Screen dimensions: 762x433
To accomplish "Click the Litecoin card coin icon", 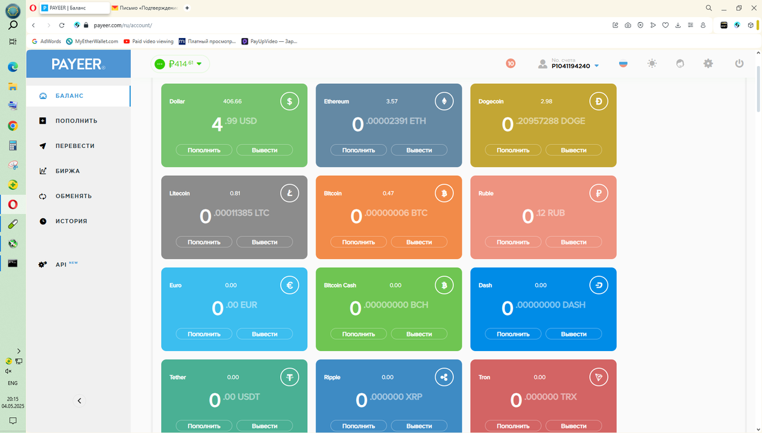I will (x=290, y=194).
